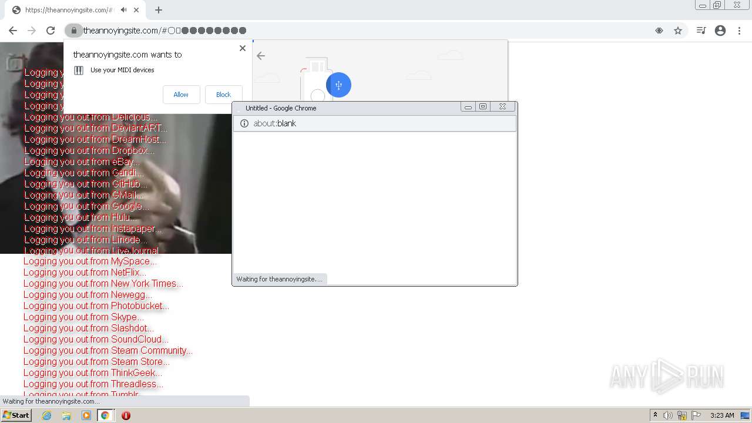The image size is (752, 423).
Task: Click 'Logging you out from Steam Store...'
Action: click(x=96, y=362)
